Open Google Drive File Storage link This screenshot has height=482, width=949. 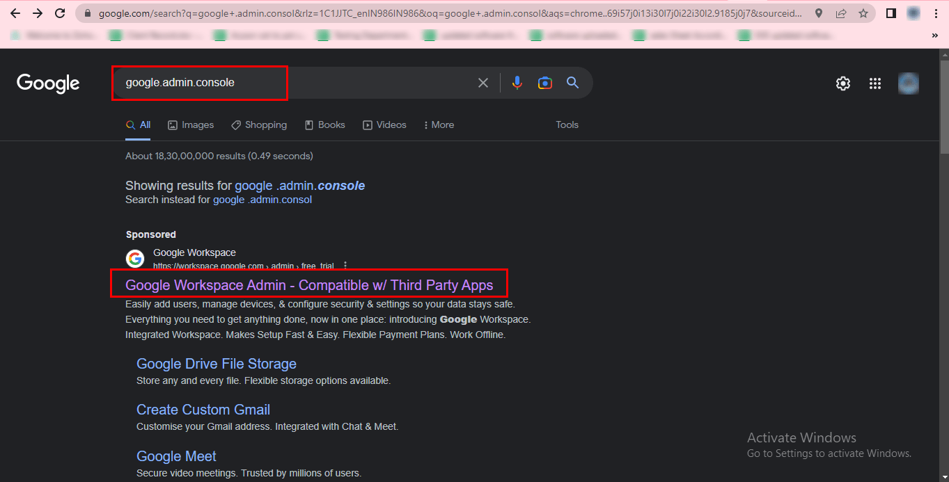pos(217,364)
